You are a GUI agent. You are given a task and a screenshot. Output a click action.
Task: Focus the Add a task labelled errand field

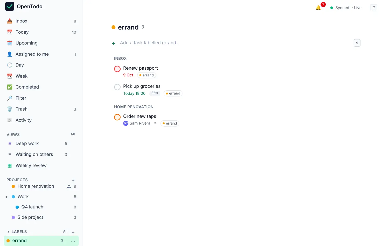[x=235, y=43]
